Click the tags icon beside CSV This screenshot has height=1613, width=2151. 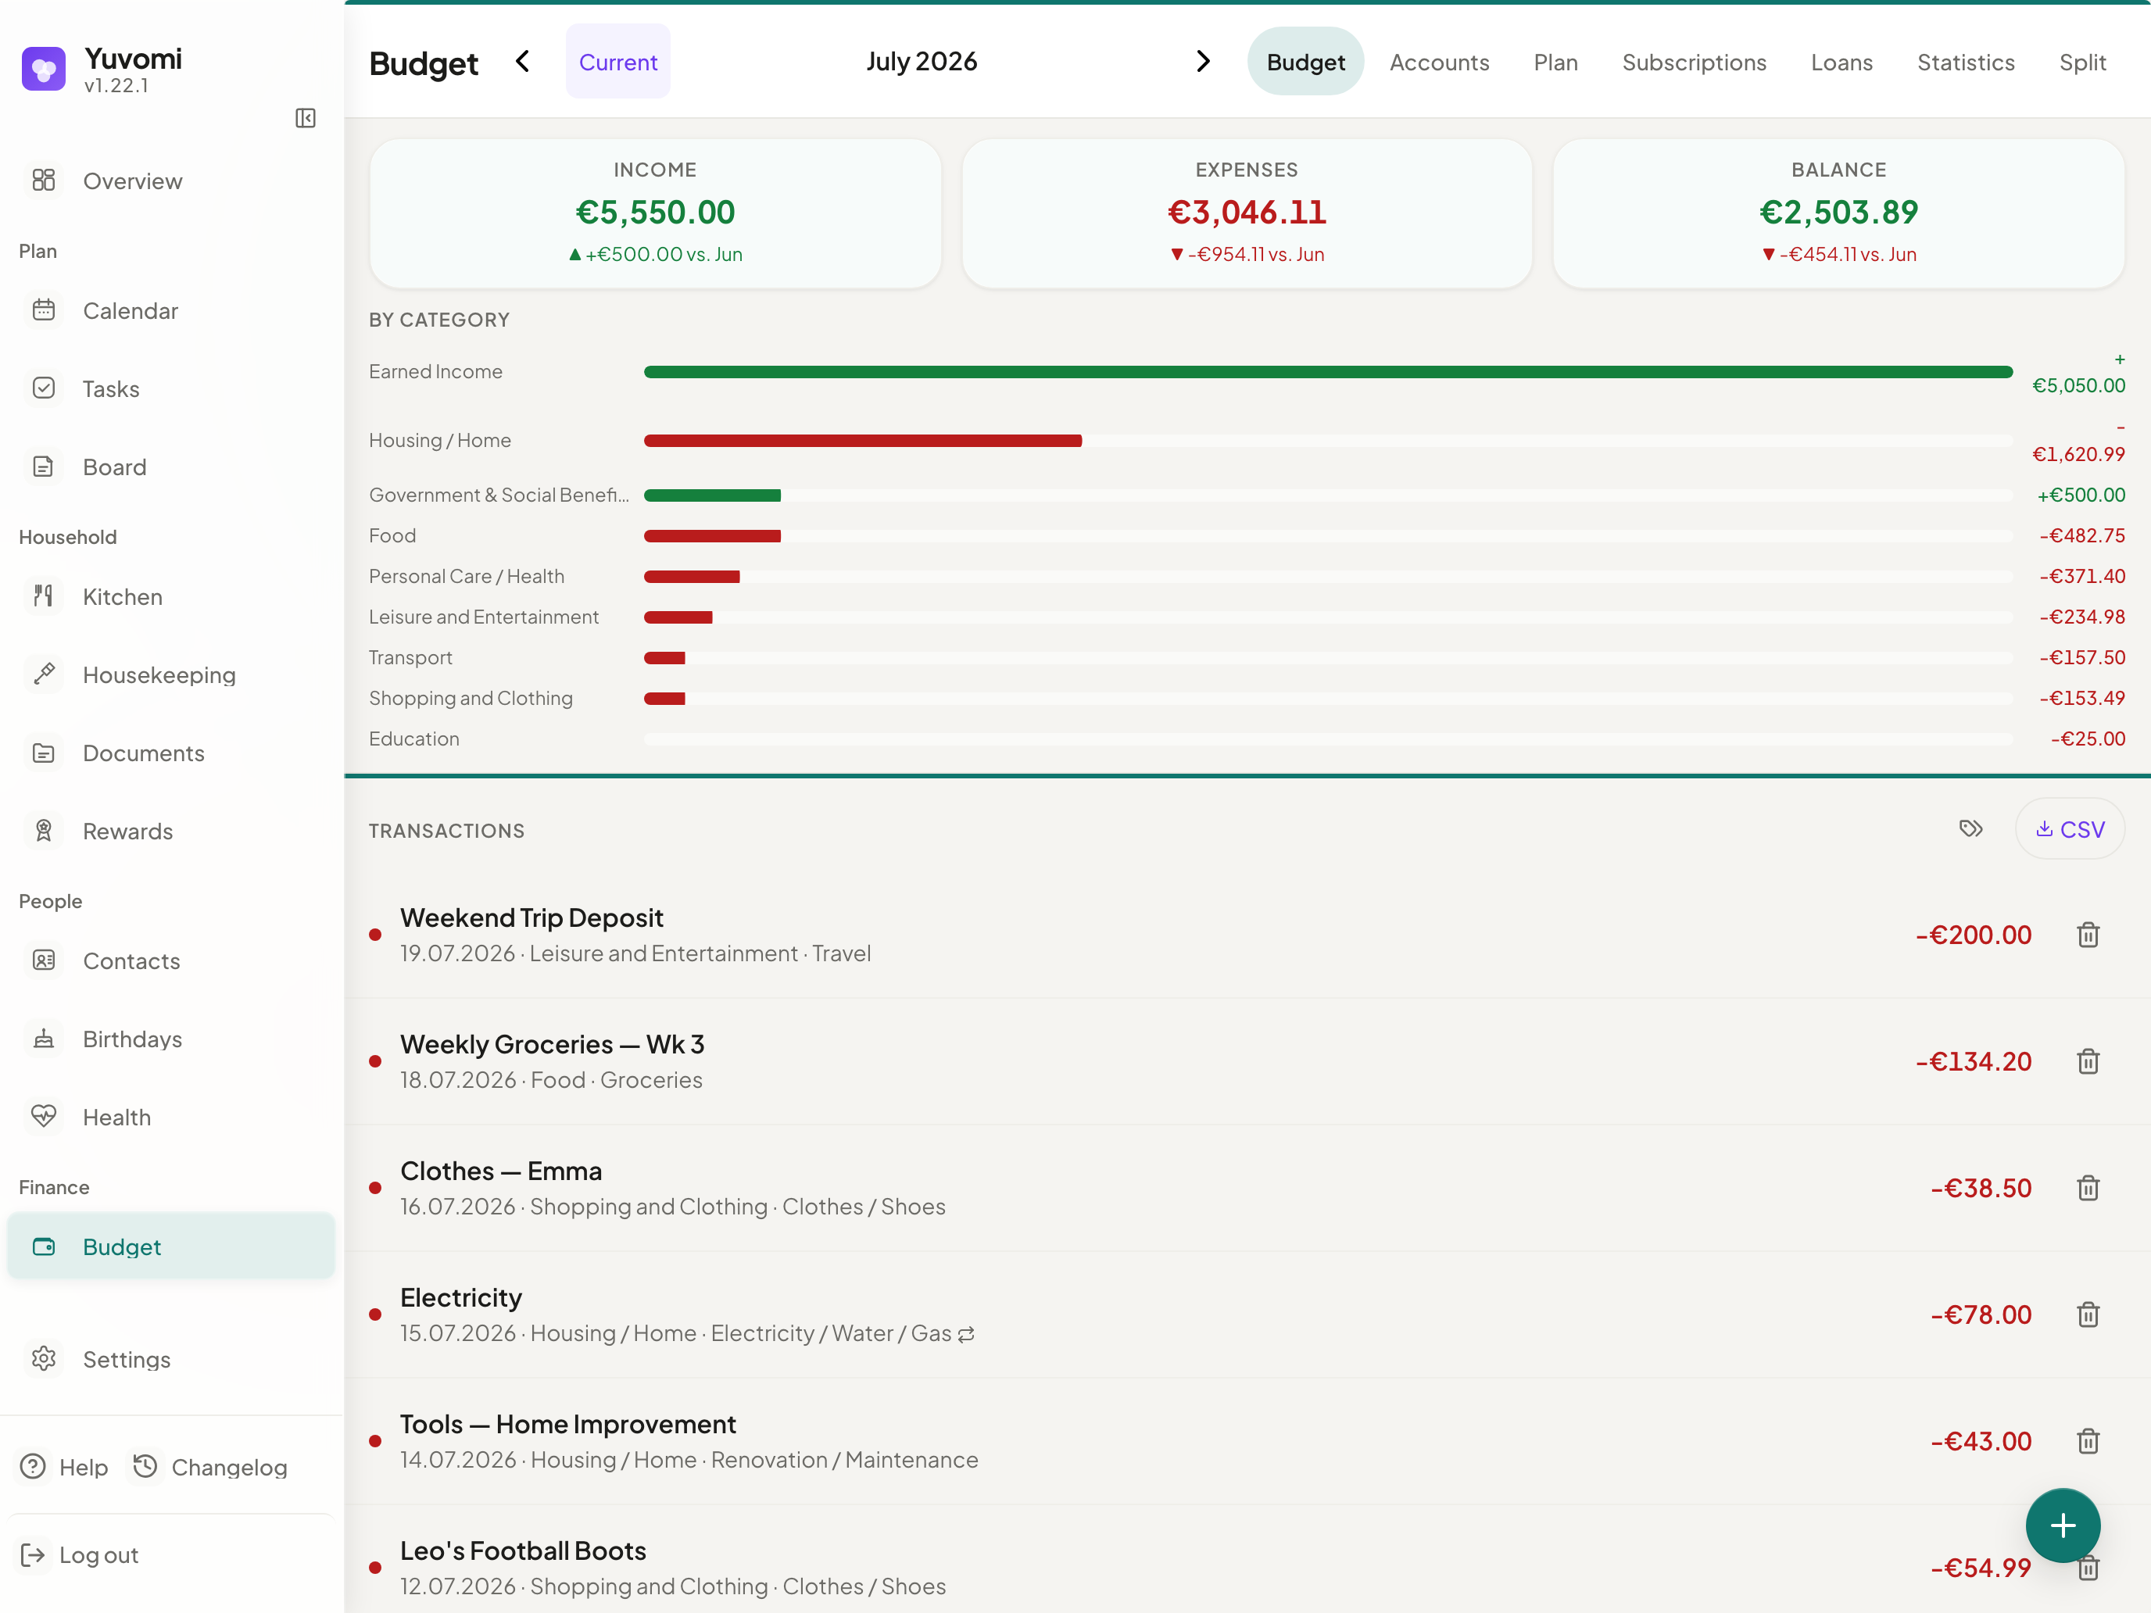tap(1971, 828)
